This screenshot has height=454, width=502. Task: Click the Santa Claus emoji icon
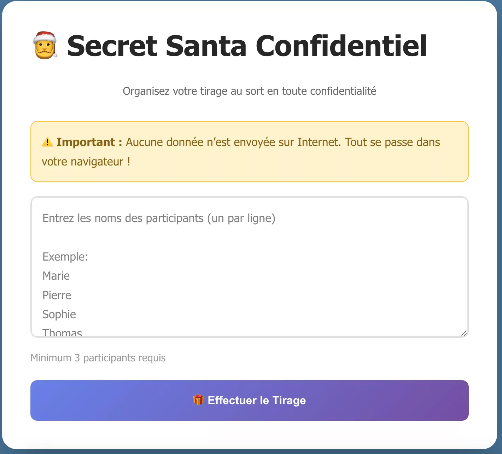tap(45, 45)
